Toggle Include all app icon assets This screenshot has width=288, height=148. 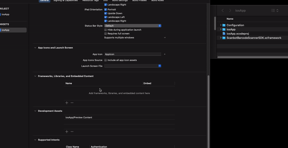[x=105, y=60]
